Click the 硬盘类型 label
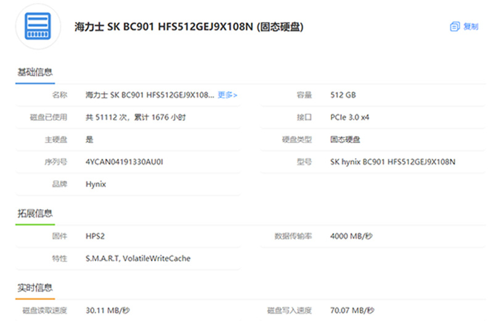The image size is (493, 321). coord(297,140)
